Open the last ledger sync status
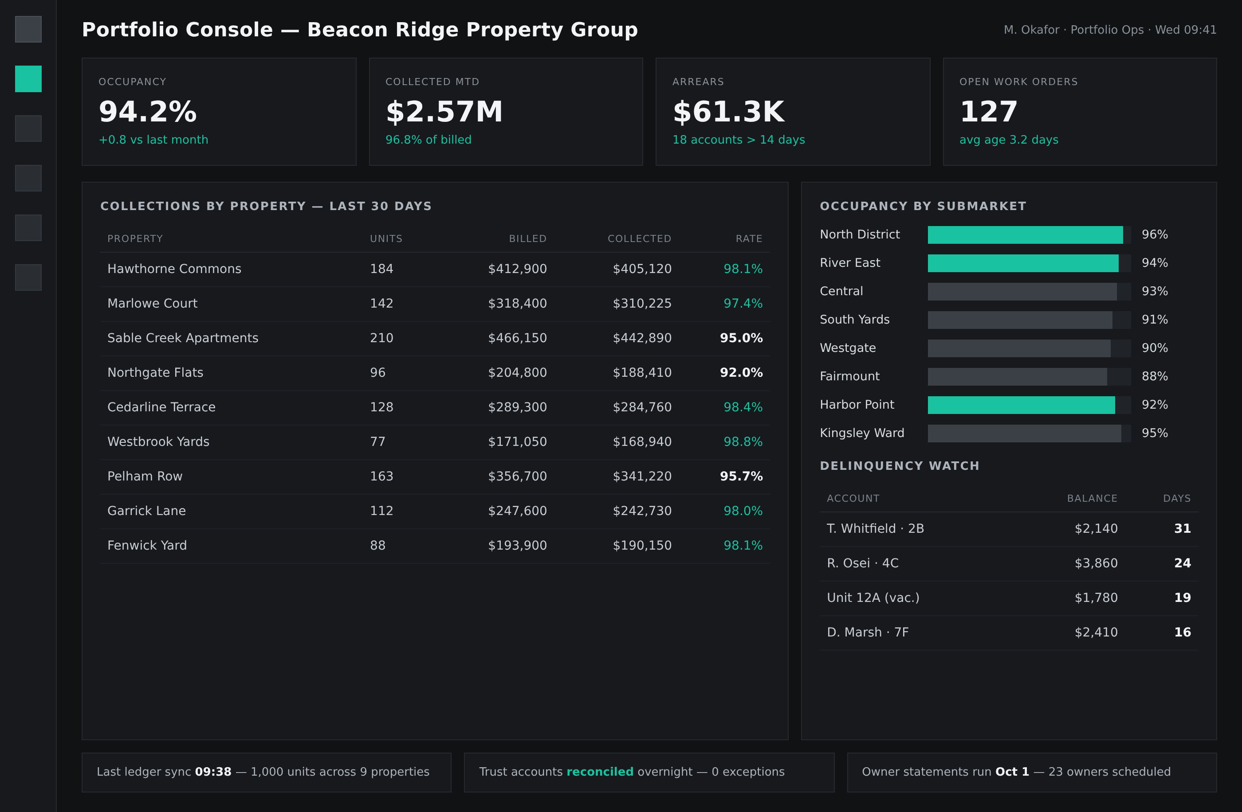Viewport: 1242px width, 812px height. [x=266, y=773]
